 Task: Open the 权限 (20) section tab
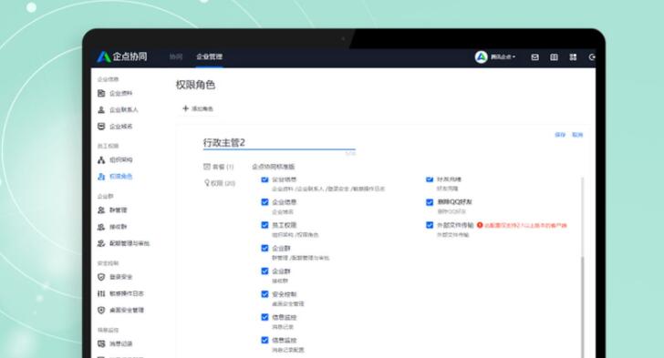tap(220, 183)
